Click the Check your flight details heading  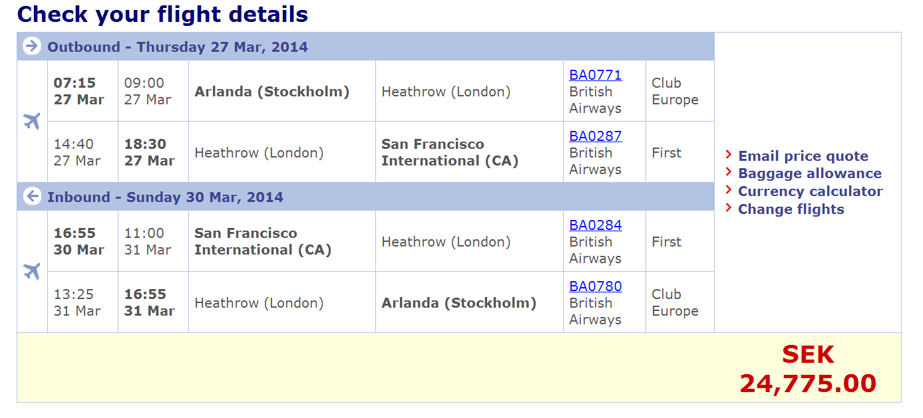tap(162, 14)
